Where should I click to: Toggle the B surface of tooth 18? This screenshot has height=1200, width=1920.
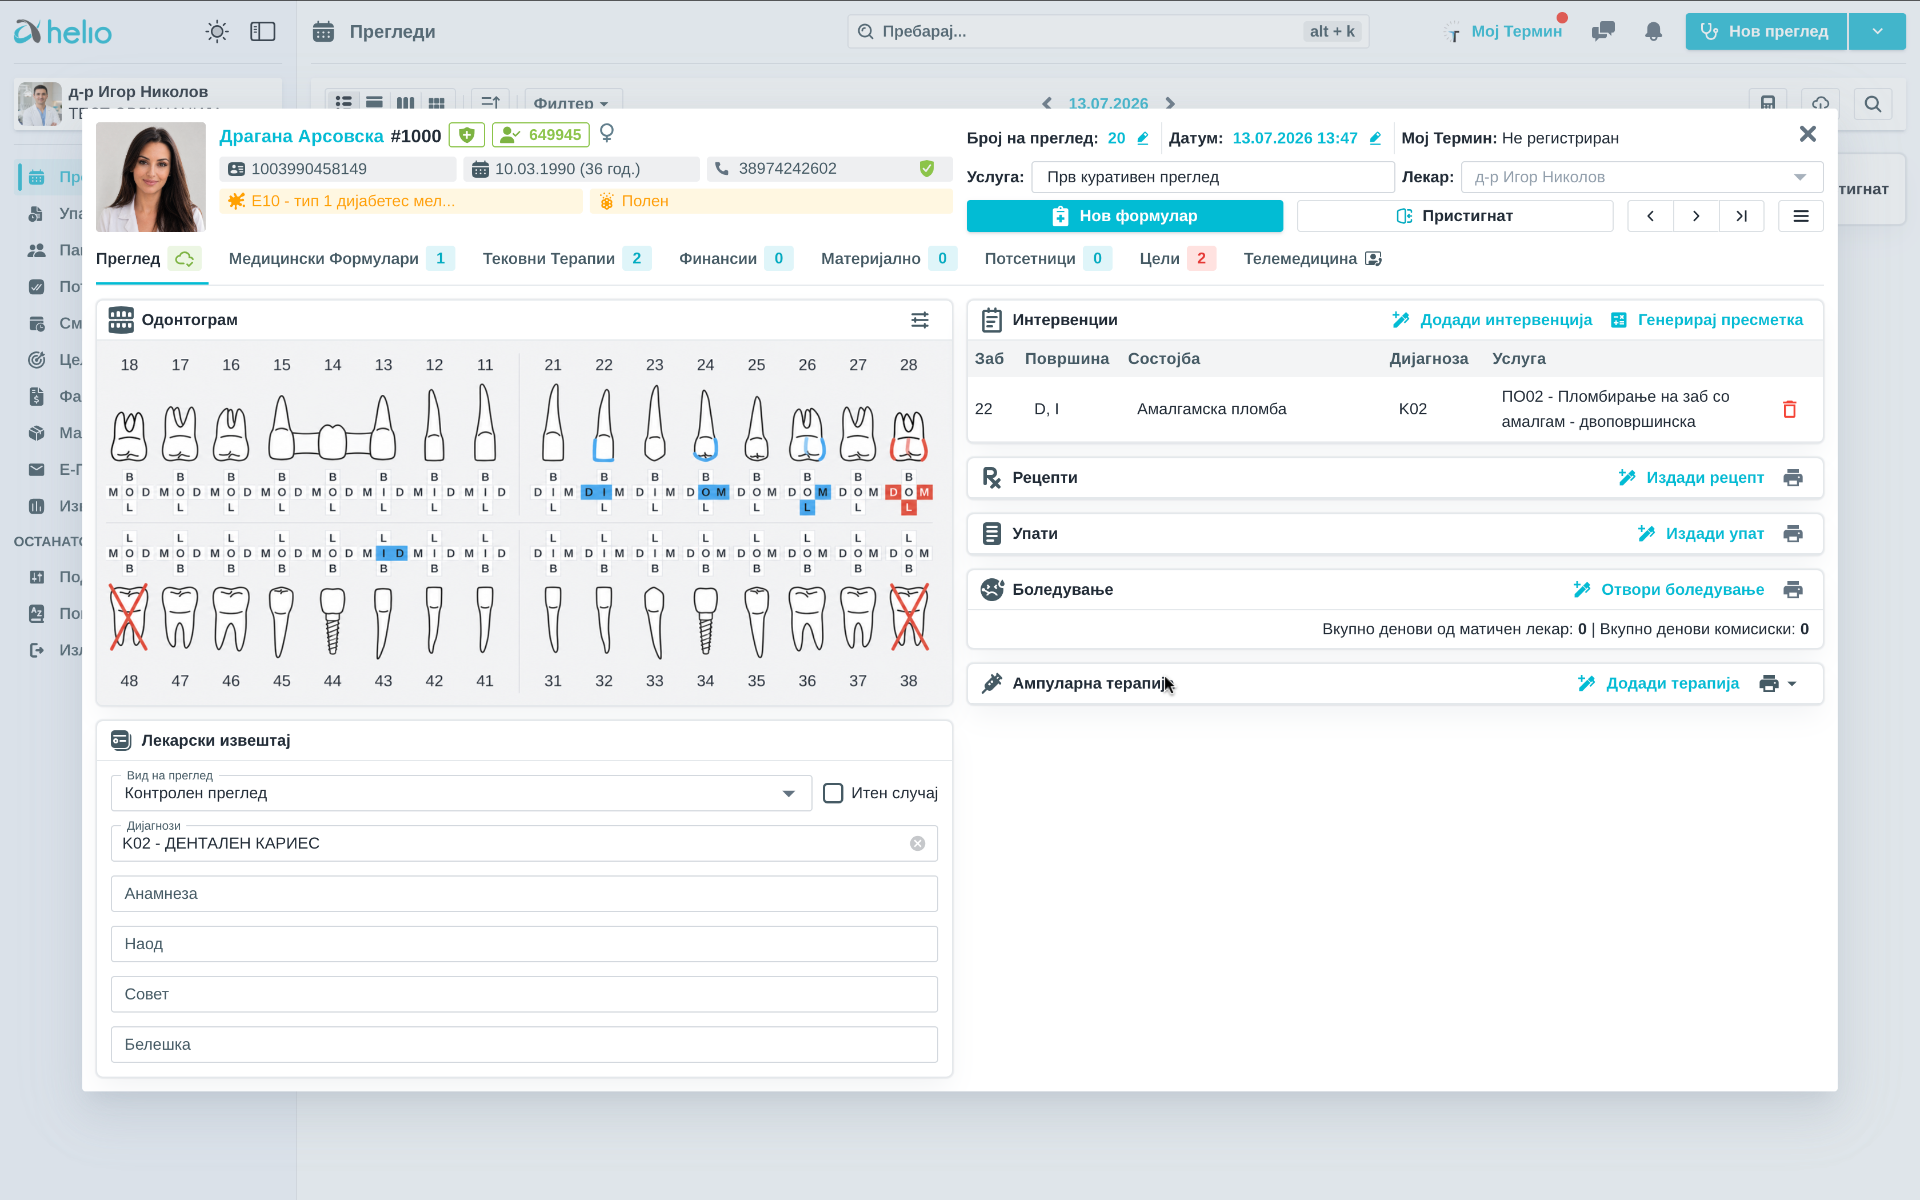[129, 477]
